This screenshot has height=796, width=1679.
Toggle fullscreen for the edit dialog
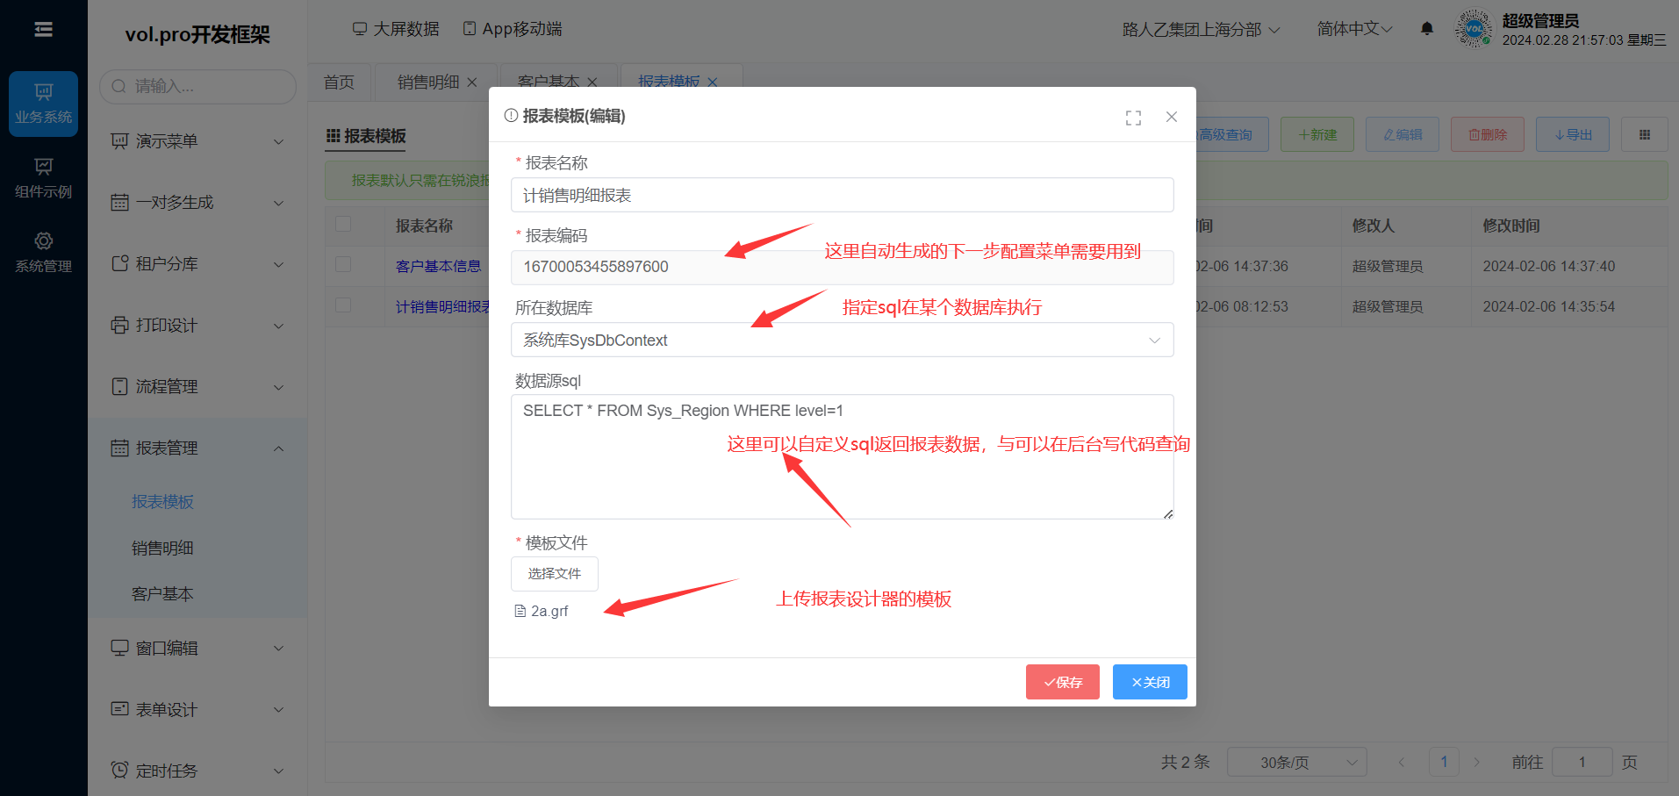click(x=1133, y=118)
